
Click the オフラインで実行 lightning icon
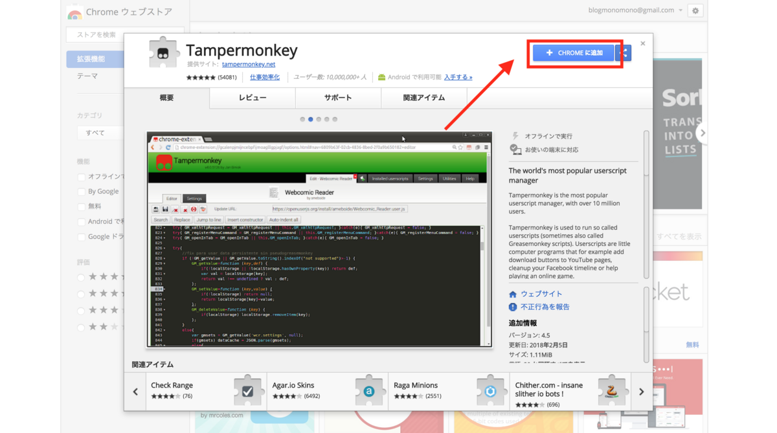pos(515,136)
